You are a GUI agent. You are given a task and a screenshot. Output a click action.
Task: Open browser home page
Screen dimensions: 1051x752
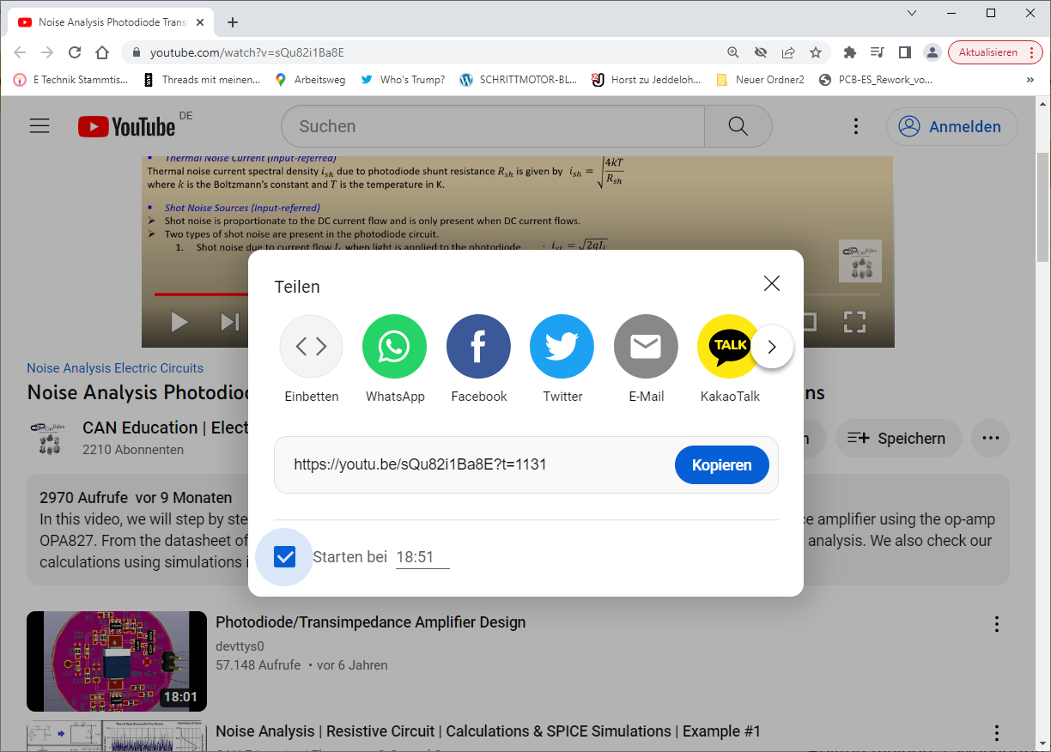coord(102,52)
